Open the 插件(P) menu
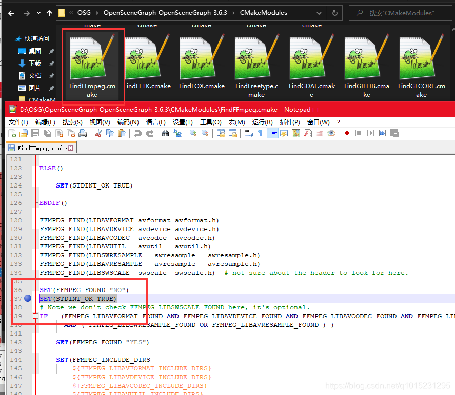 point(290,122)
